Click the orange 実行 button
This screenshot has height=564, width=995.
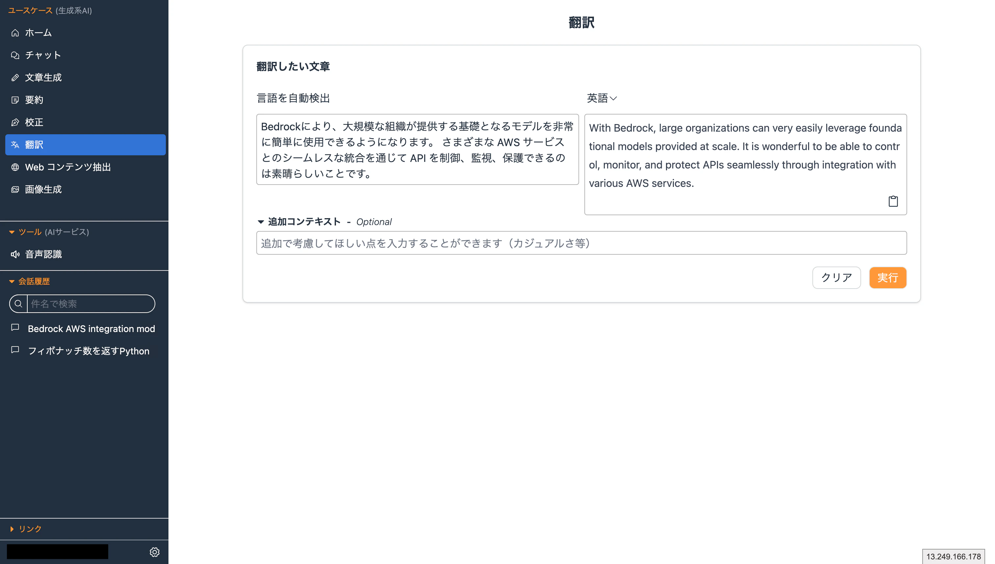tap(887, 278)
